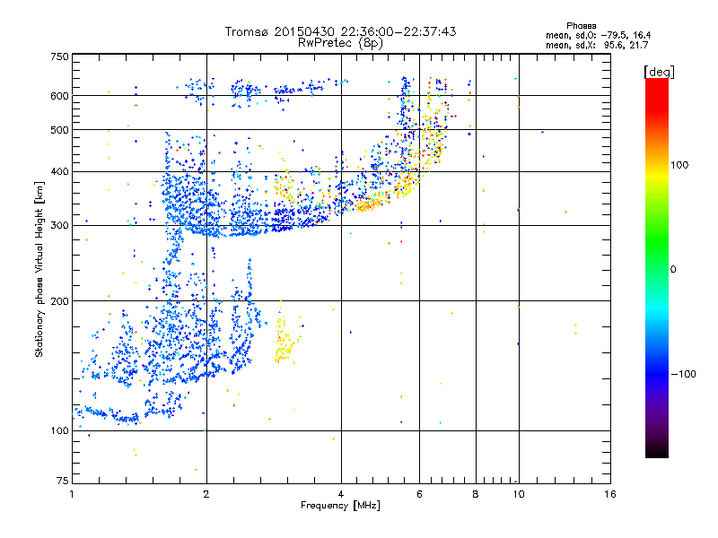Click the '8' frequency axis label
Viewport: 718px width, 538px height.
(x=476, y=494)
